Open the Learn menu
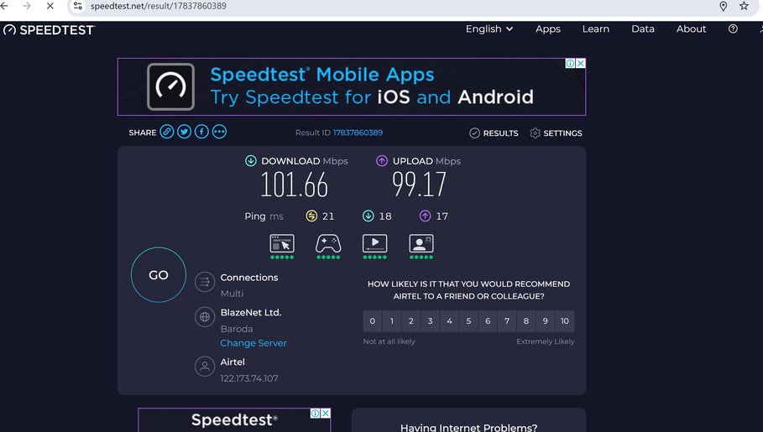This screenshot has width=763, height=432. click(596, 29)
